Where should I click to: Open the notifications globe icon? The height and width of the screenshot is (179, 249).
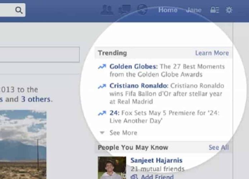click(142, 10)
